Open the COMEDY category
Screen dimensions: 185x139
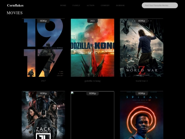tap(105, 5)
